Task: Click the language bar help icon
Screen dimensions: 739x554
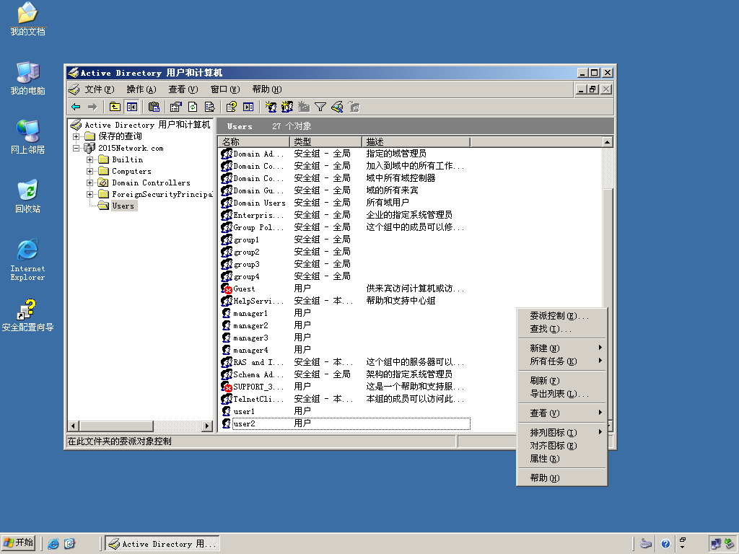Action: pyautogui.click(x=665, y=544)
